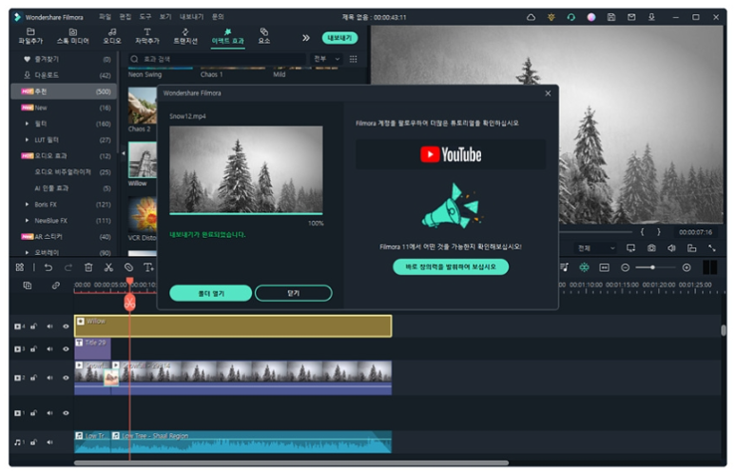Click the save project icon
This screenshot has width=735, height=472.
[611, 17]
